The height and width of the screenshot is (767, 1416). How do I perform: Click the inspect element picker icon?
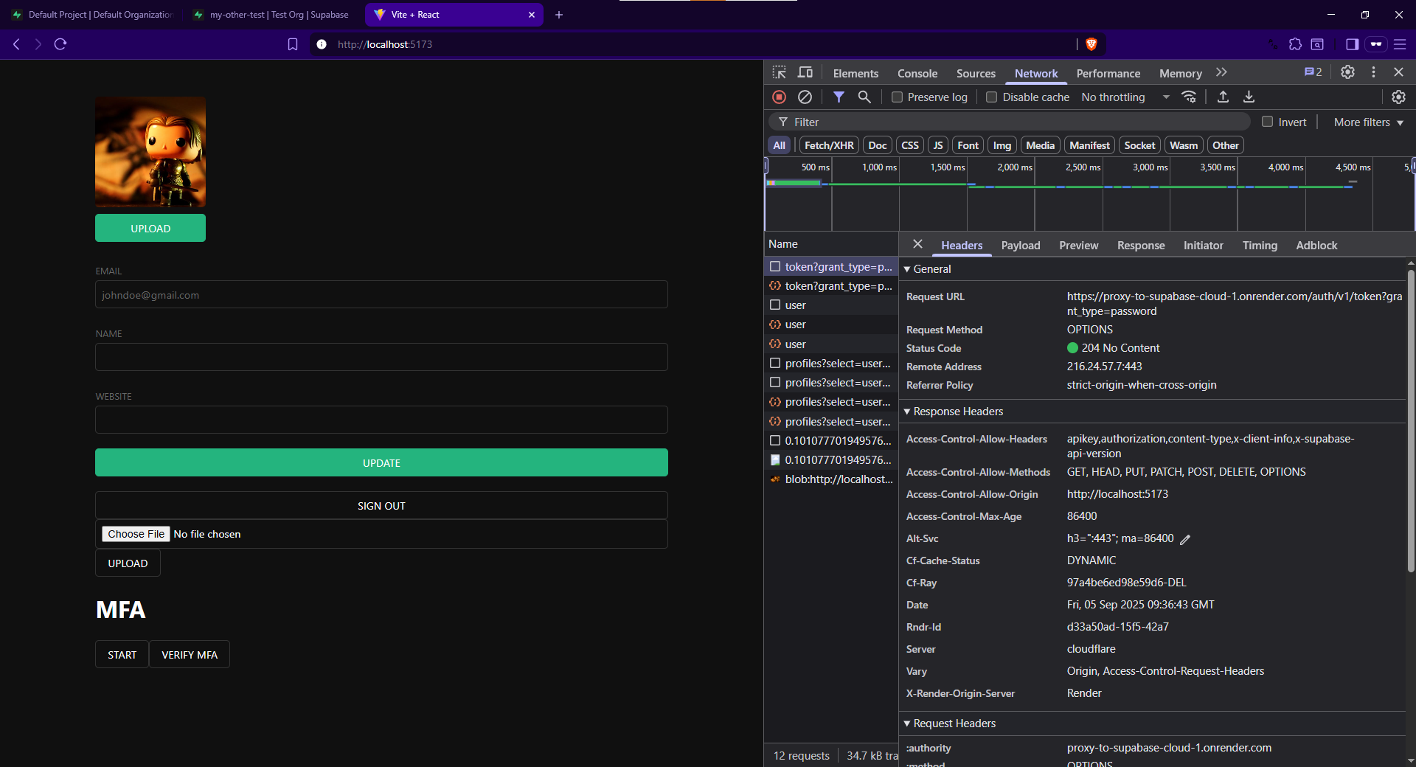click(780, 72)
